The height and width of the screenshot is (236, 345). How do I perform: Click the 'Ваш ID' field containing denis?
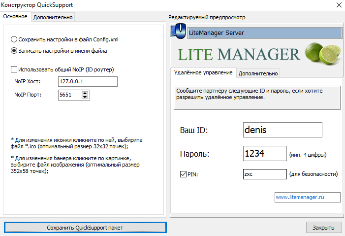pyautogui.click(x=282, y=130)
